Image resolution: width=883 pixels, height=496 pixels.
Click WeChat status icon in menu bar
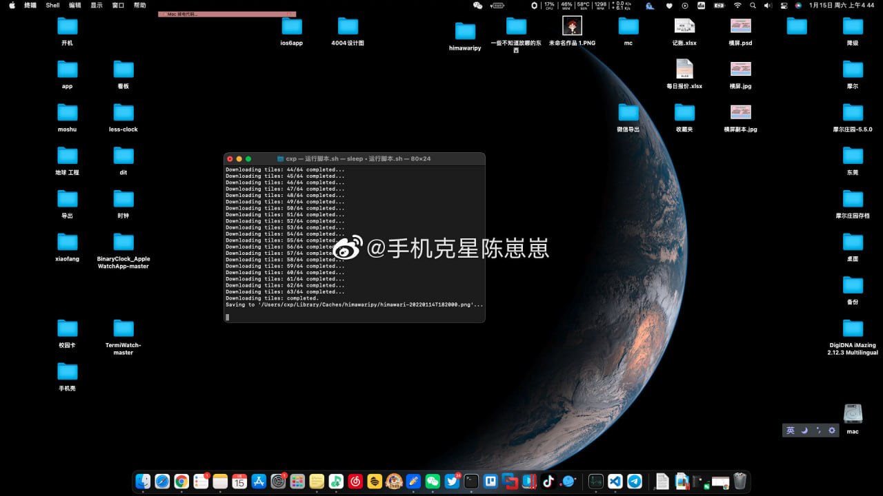tap(477, 5)
